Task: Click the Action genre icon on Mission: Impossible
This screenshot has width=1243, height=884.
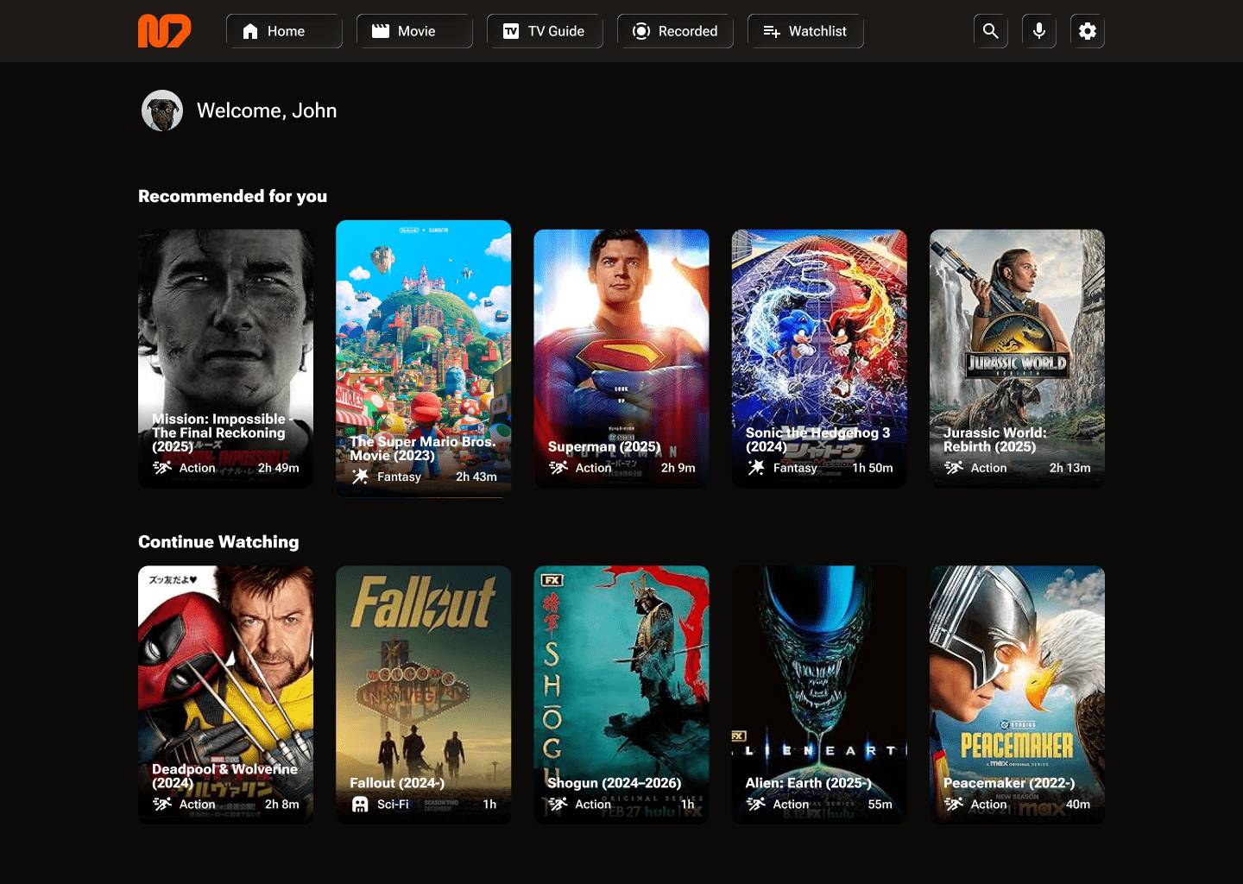Action: tap(162, 468)
